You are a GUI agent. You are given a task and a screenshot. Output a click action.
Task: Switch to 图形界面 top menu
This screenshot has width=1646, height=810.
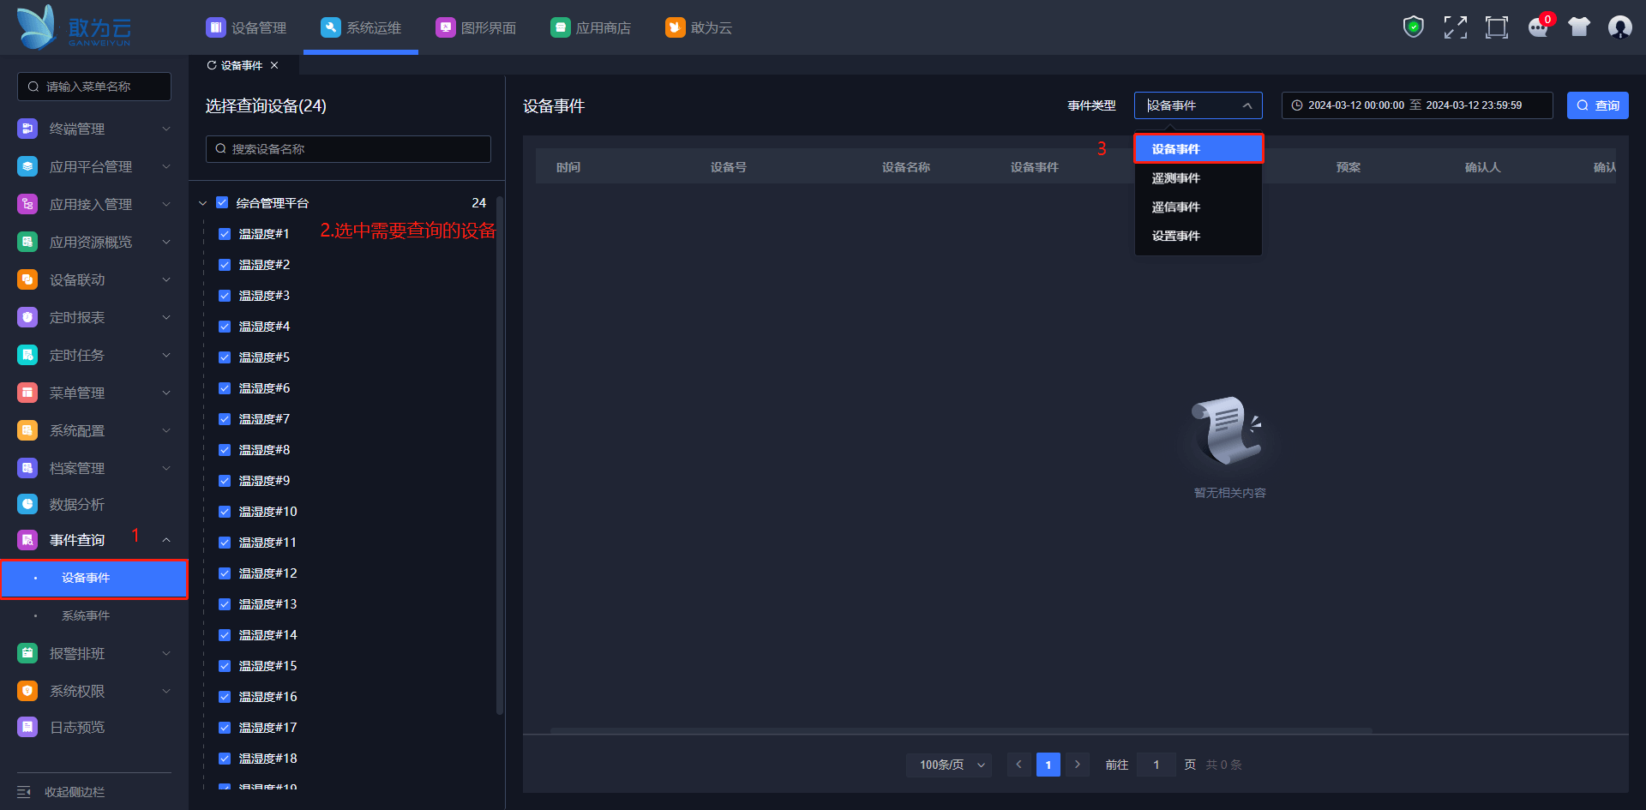coord(476,27)
